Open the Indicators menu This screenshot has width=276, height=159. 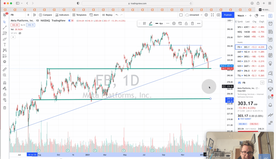[x=62, y=15]
